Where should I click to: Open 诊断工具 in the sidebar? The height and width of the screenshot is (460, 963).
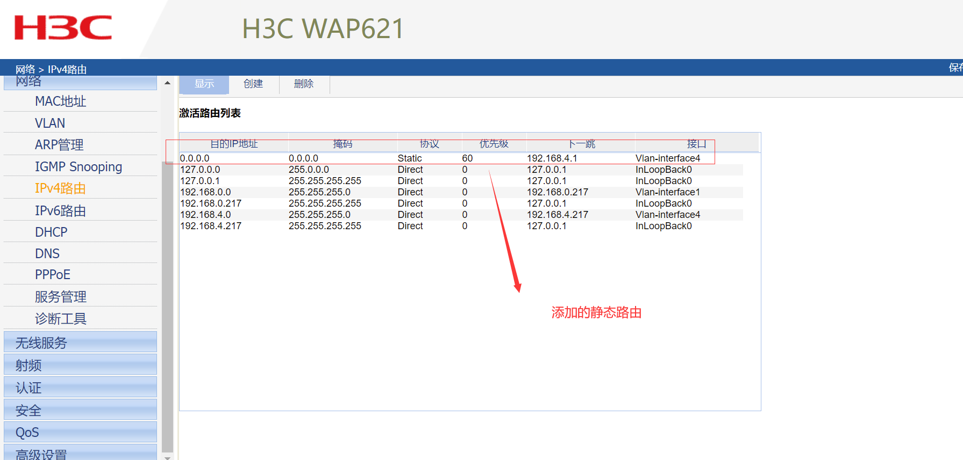61,319
